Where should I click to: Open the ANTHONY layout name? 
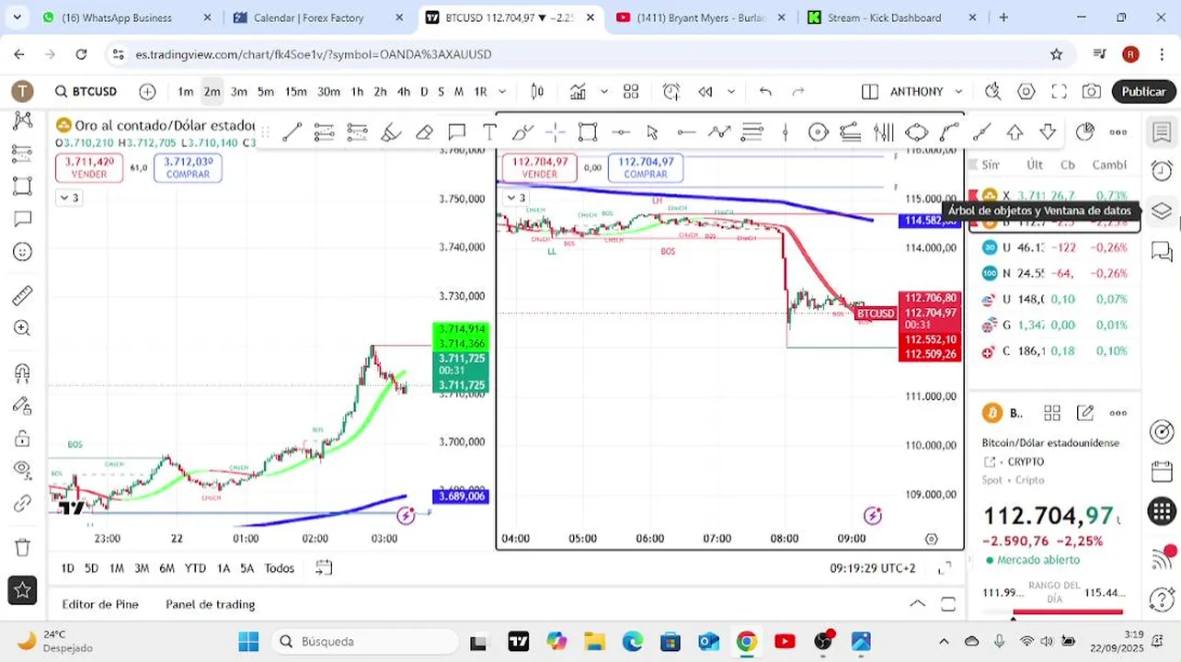coord(916,91)
